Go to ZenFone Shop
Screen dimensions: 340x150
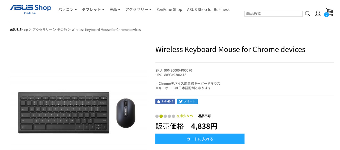coord(169,10)
